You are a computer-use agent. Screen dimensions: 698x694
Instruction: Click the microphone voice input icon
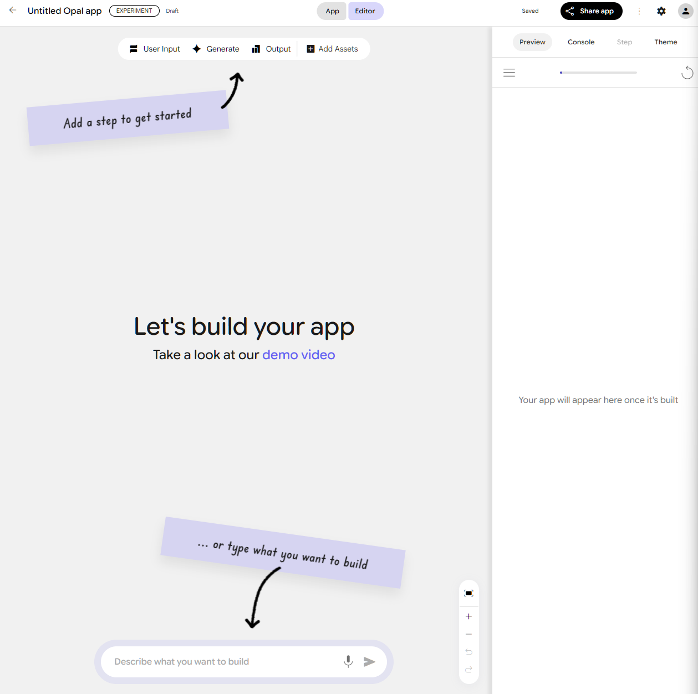[x=348, y=661]
